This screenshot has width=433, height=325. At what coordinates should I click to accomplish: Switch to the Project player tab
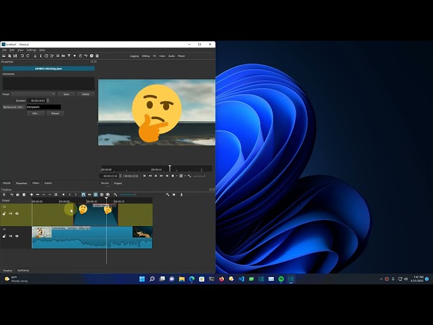(118, 183)
